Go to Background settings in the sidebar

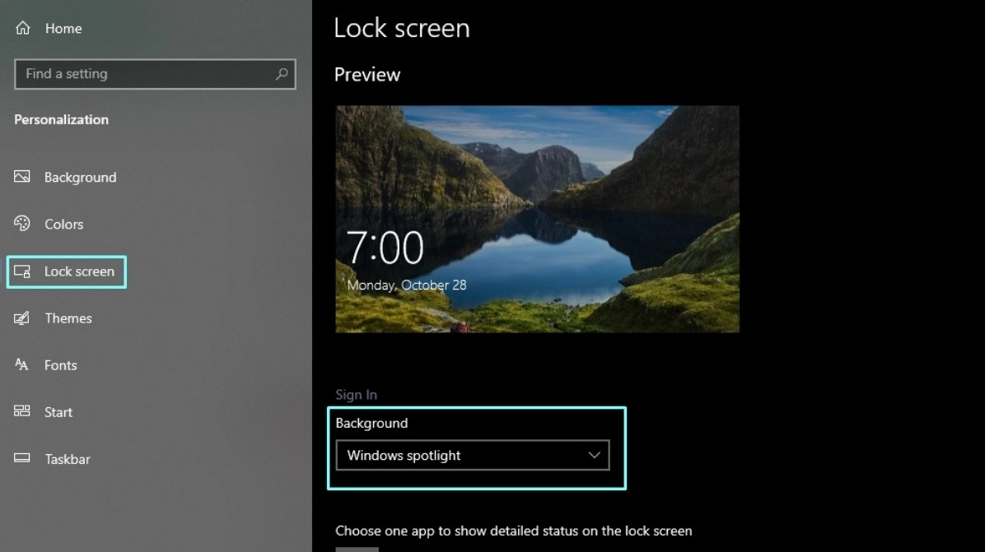(x=80, y=177)
